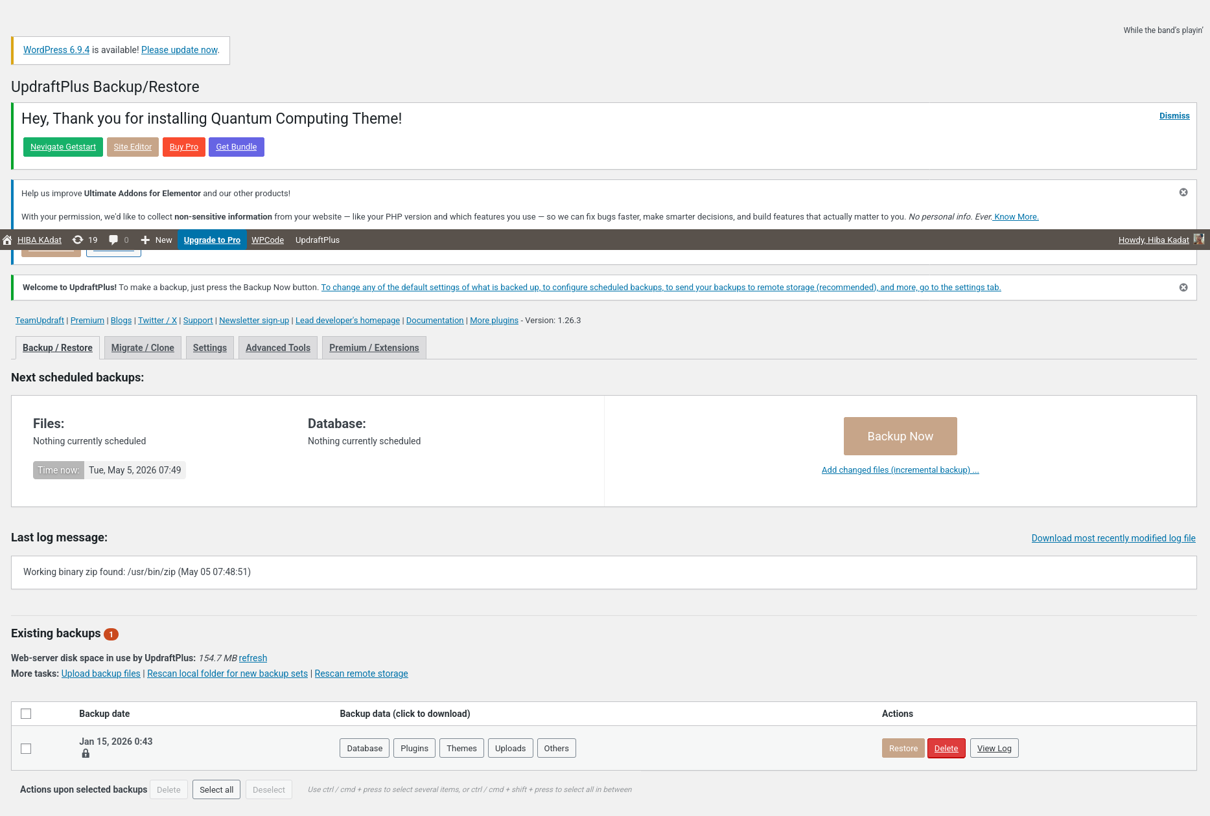1210x816 pixels.
Task: Click the Hiba Kadat avatar thumbnail
Action: [x=1199, y=240]
